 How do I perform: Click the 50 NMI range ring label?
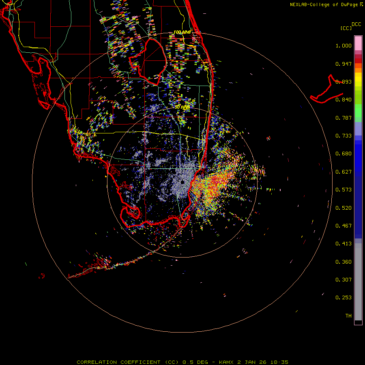(182, 107)
